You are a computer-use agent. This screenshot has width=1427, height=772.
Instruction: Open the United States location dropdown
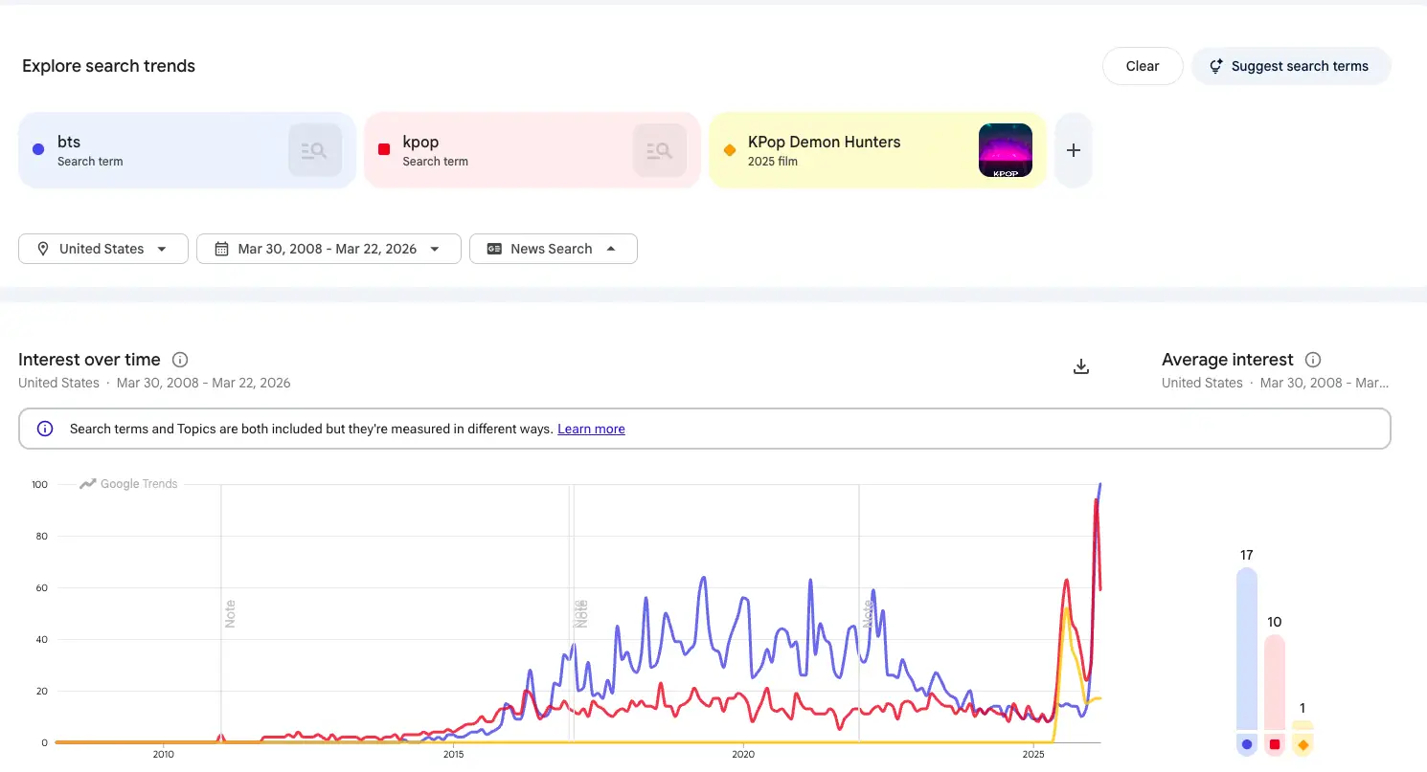pos(103,249)
